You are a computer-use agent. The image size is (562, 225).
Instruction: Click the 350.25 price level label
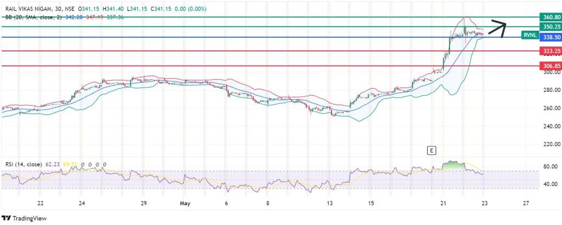(550, 27)
